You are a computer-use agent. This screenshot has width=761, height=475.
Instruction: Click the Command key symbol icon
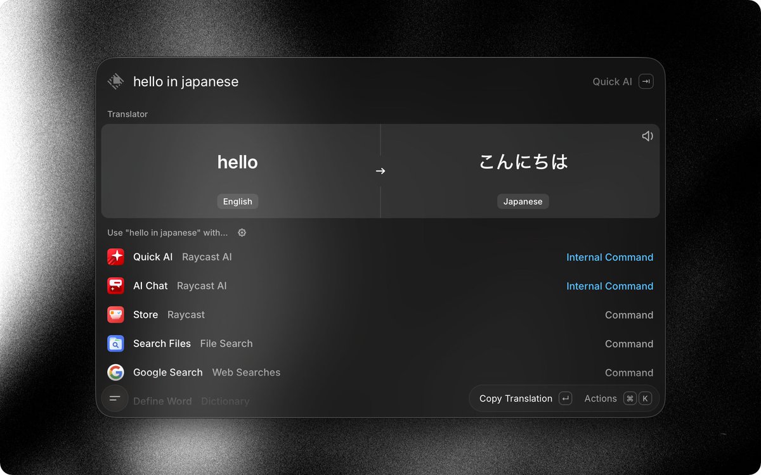tap(630, 398)
